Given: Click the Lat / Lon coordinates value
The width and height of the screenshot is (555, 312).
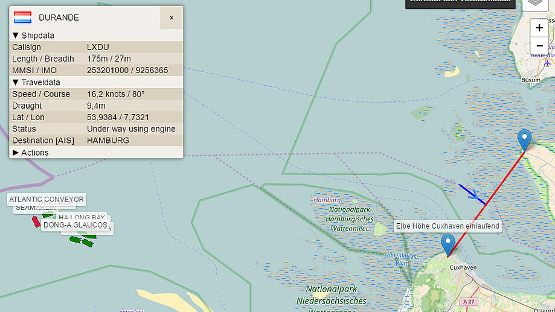Looking at the screenshot, I should 118,117.
